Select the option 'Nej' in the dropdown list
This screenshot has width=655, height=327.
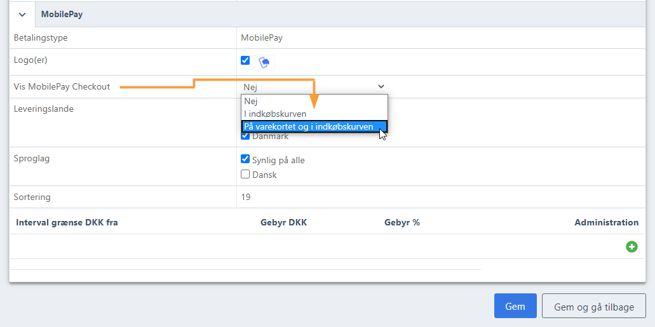pyautogui.click(x=314, y=101)
